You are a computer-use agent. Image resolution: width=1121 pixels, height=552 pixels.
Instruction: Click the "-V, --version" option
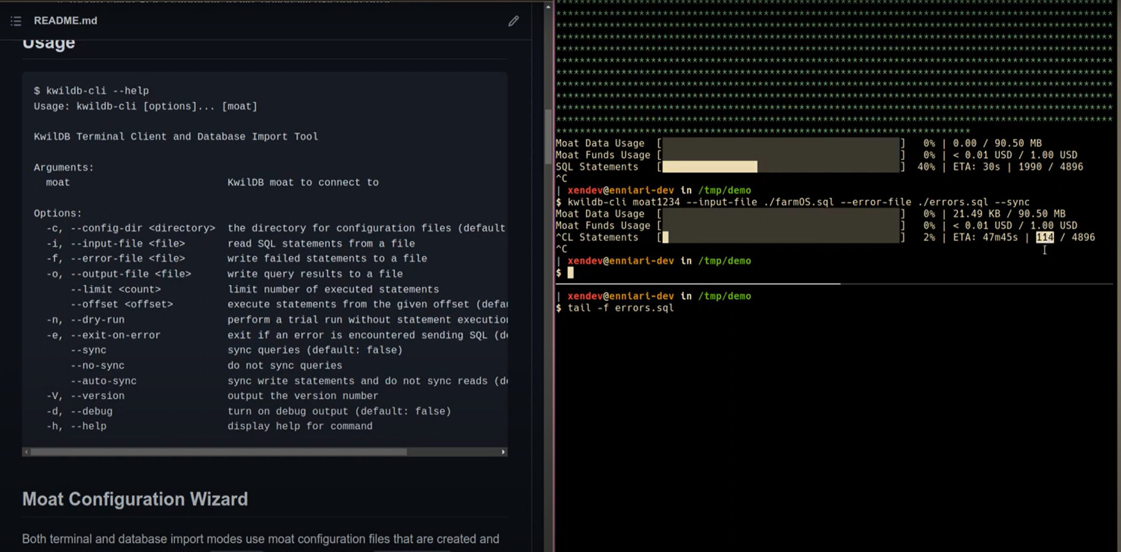(x=85, y=395)
